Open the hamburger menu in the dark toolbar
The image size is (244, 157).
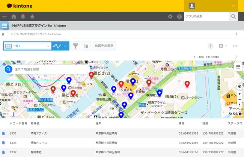coord(5,16)
